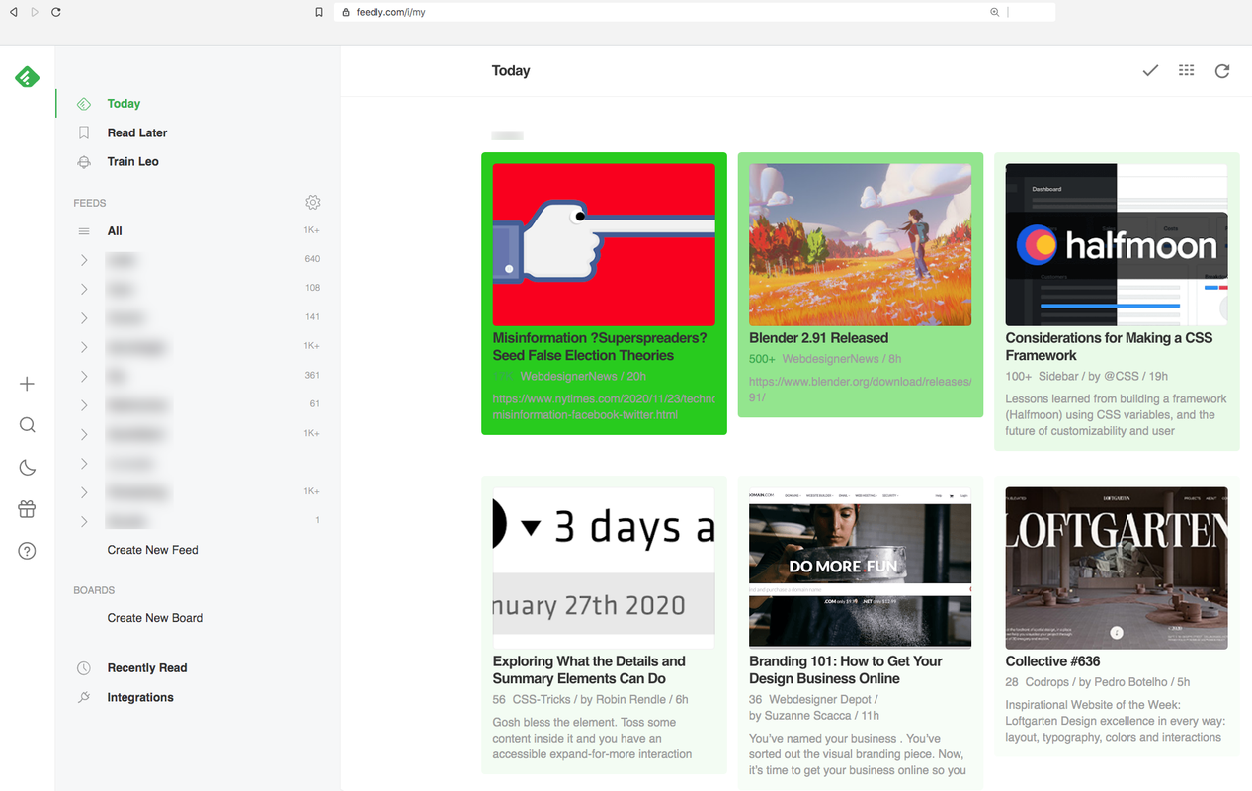
Task: Open Train Leo section
Action: click(x=133, y=162)
